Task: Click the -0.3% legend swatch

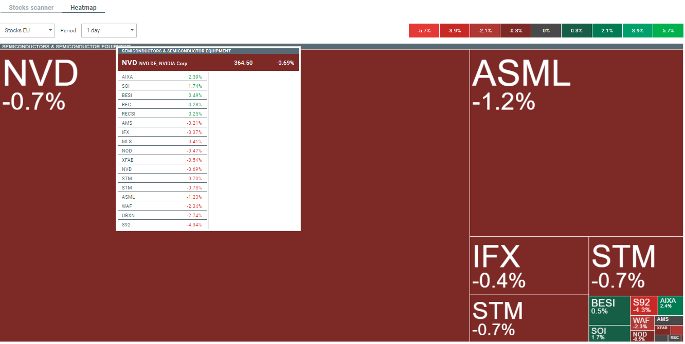Action: [515, 31]
